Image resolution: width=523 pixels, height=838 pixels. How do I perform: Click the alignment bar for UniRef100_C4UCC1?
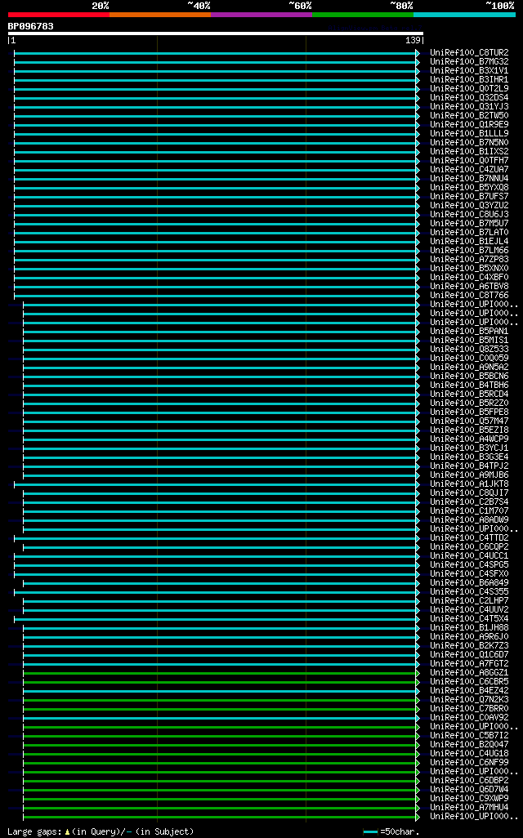(x=216, y=556)
